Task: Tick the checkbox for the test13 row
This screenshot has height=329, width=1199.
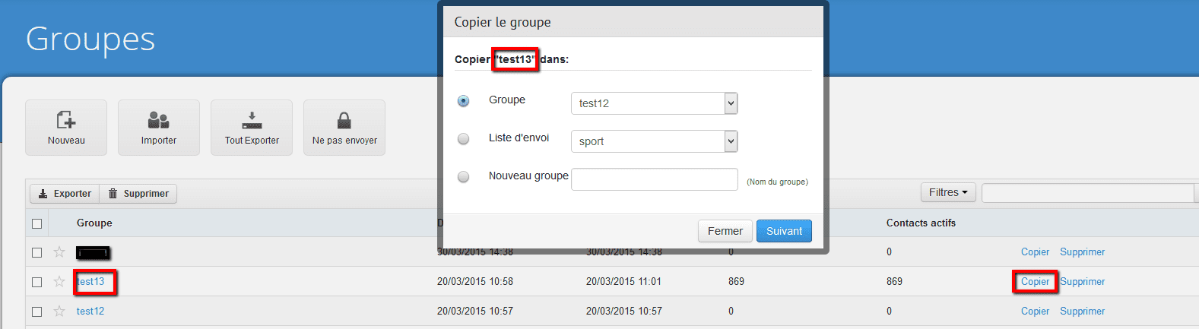Action: (x=36, y=282)
